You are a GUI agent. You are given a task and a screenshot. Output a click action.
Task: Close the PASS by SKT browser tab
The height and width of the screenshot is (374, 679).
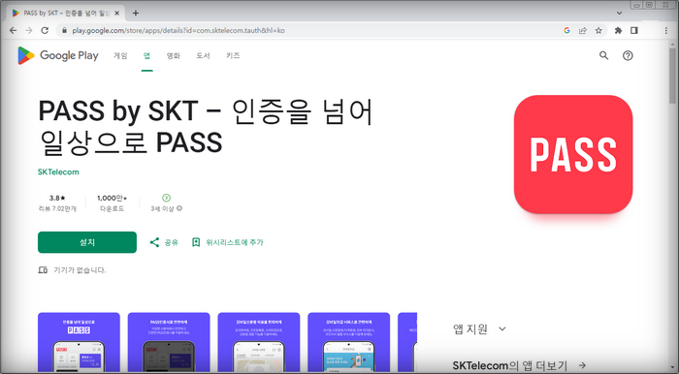tap(117, 13)
